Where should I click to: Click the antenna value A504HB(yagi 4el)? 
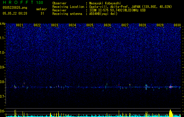103,14
